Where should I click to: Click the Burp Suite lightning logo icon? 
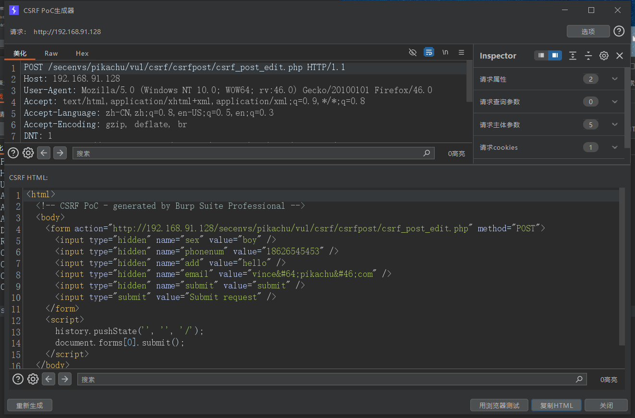(x=14, y=10)
